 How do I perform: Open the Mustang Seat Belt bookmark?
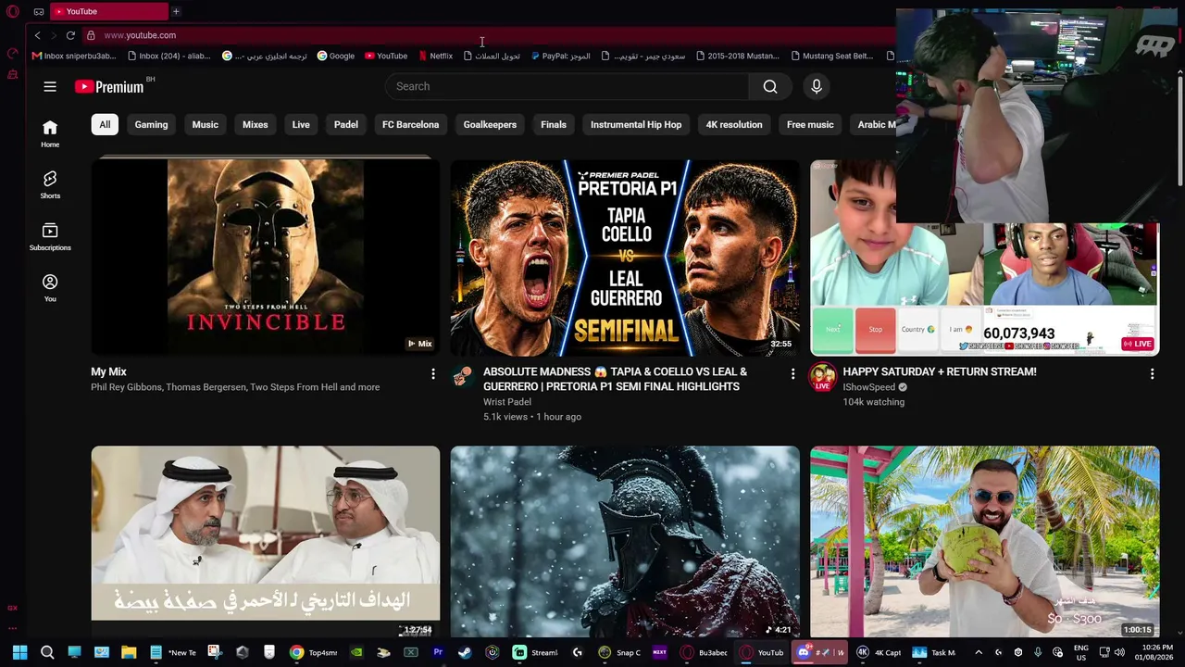click(830, 56)
